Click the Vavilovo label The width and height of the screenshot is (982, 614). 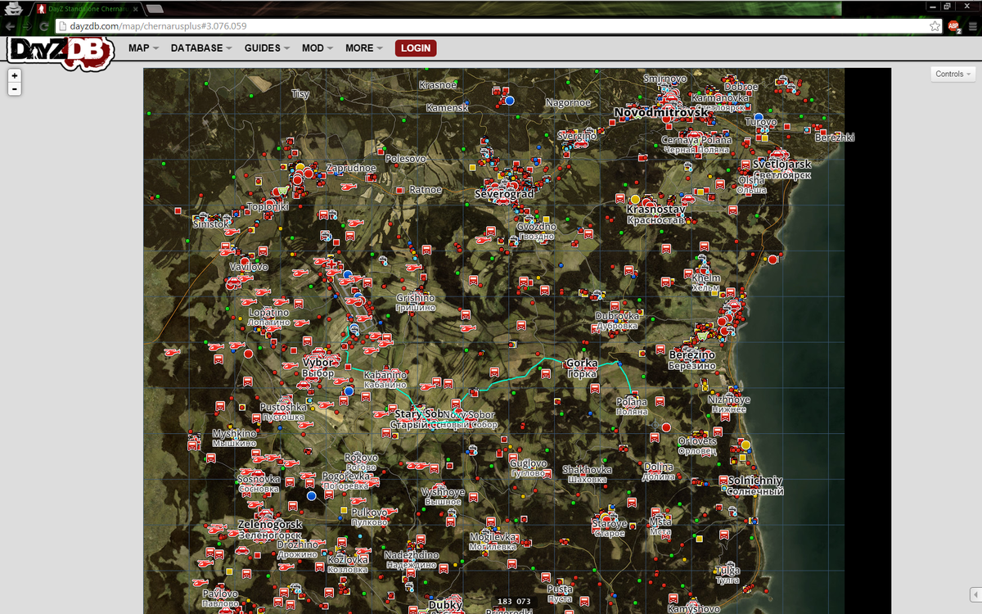click(249, 268)
